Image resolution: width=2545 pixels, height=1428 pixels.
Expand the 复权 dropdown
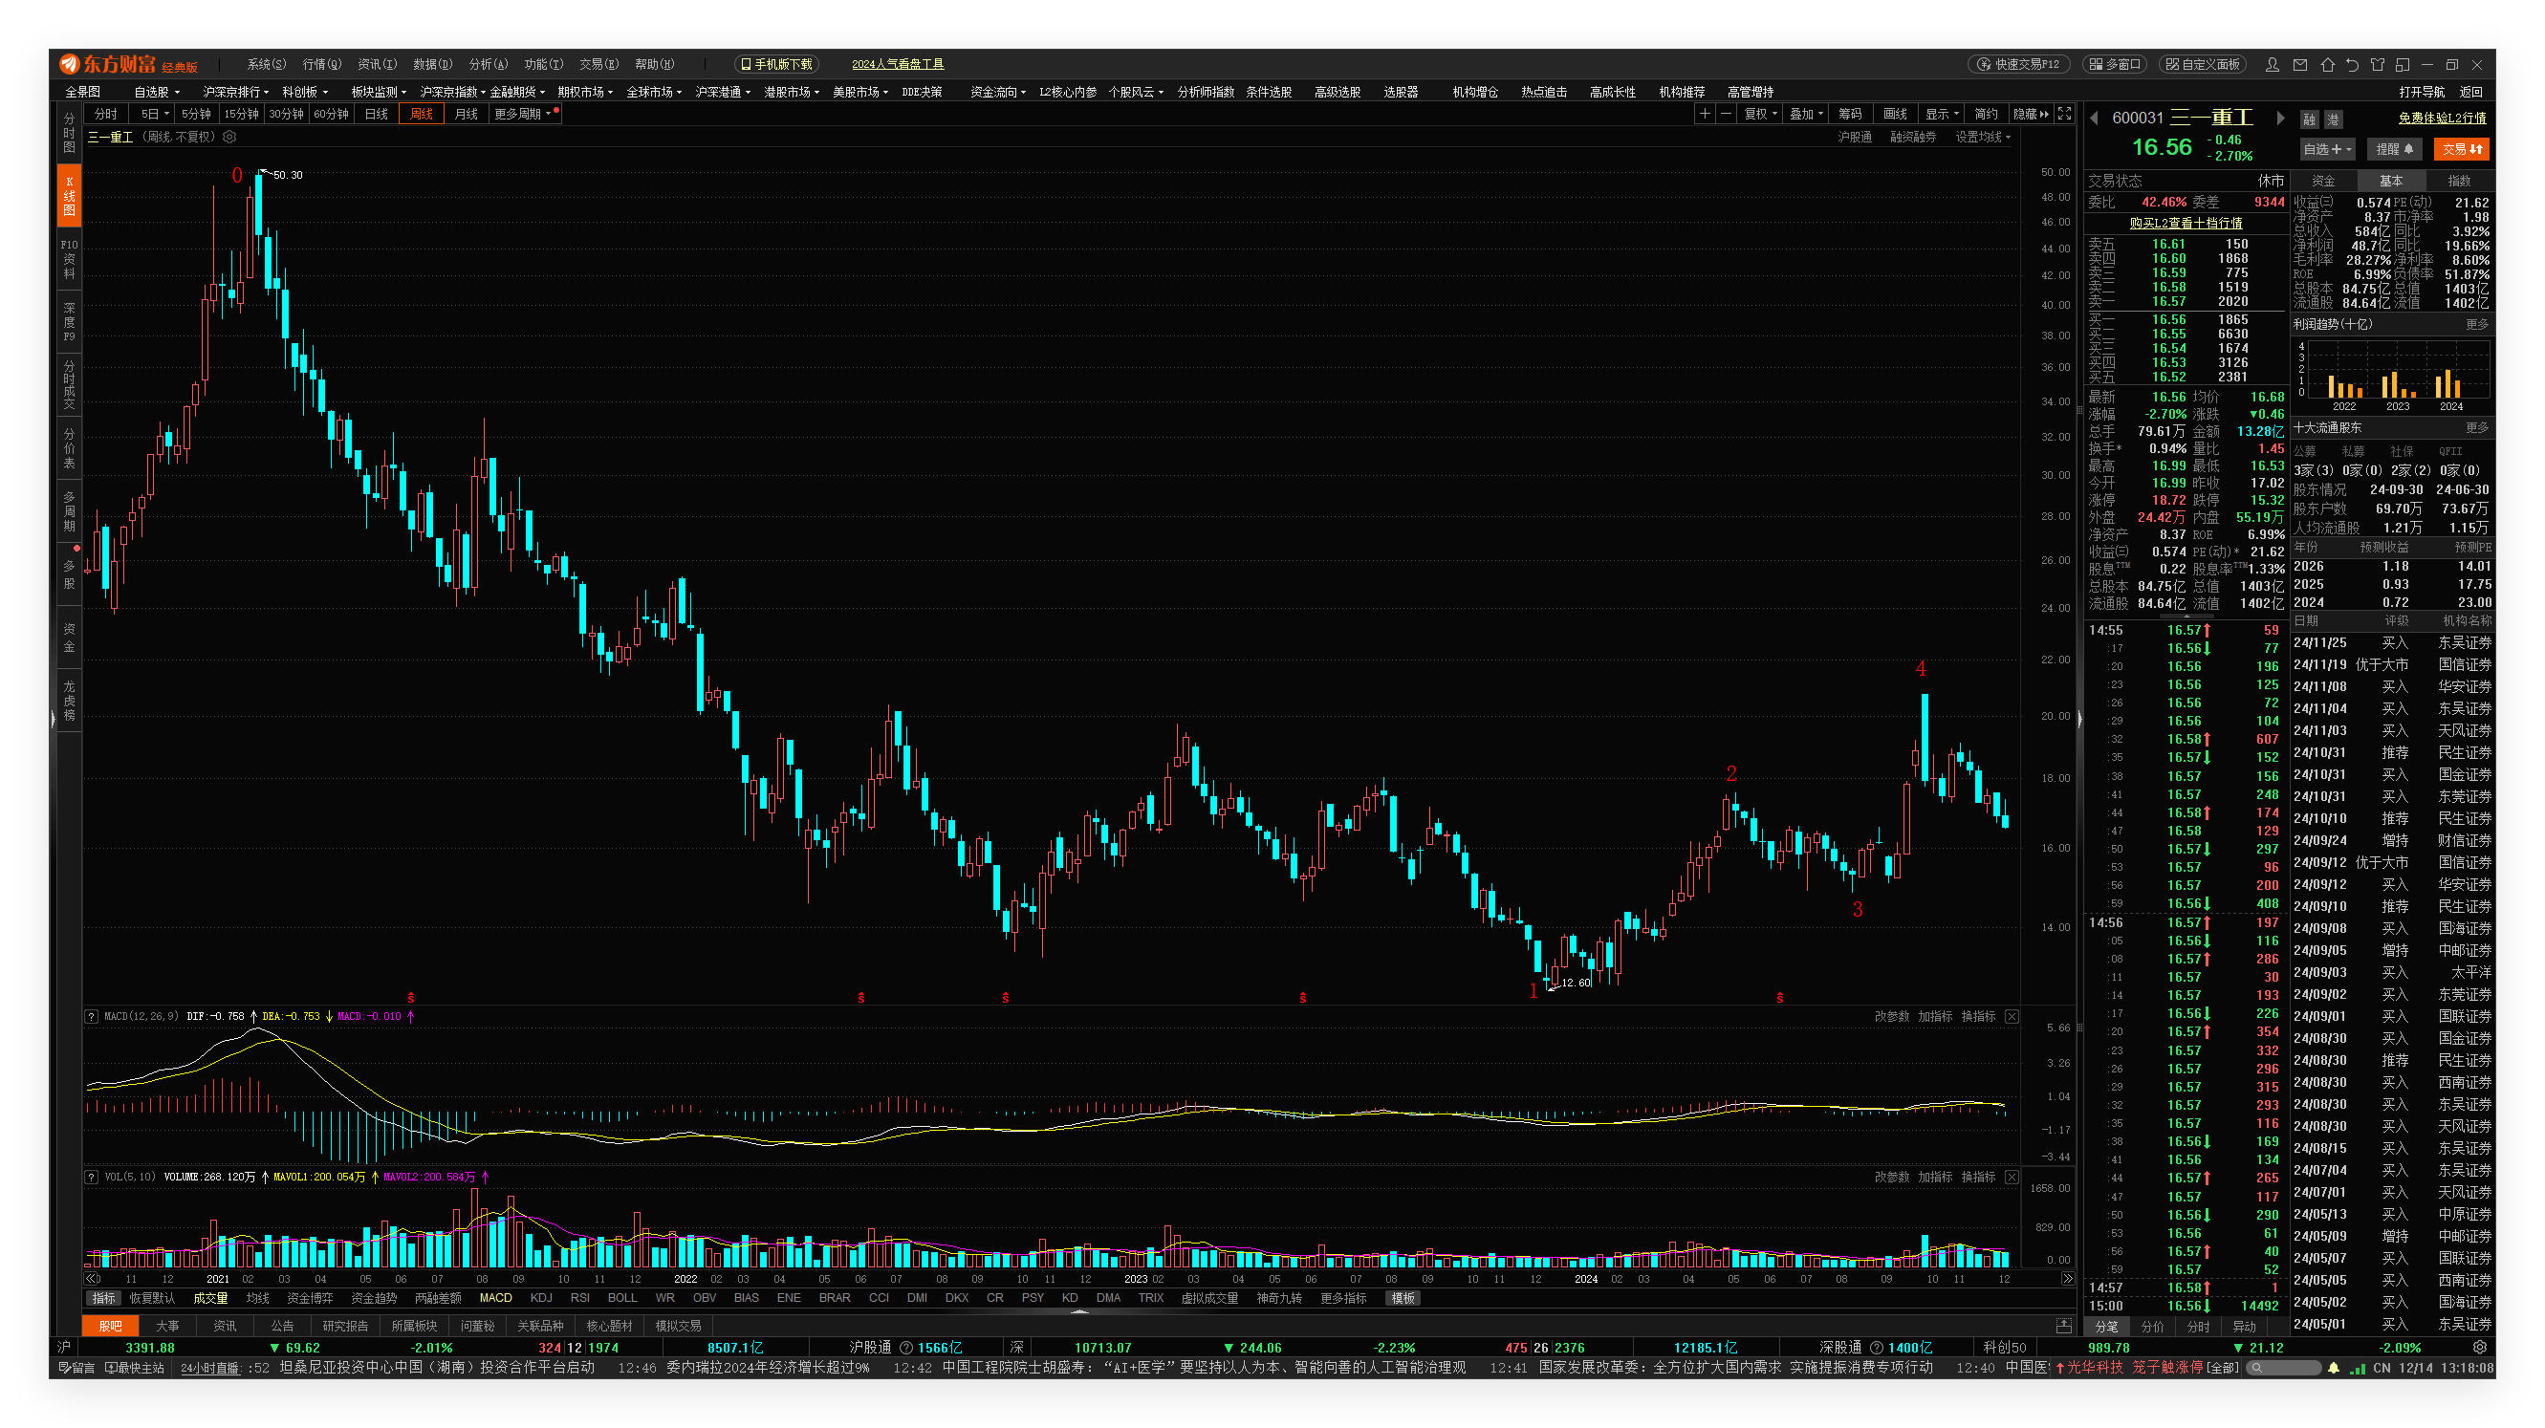pyautogui.click(x=1760, y=114)
